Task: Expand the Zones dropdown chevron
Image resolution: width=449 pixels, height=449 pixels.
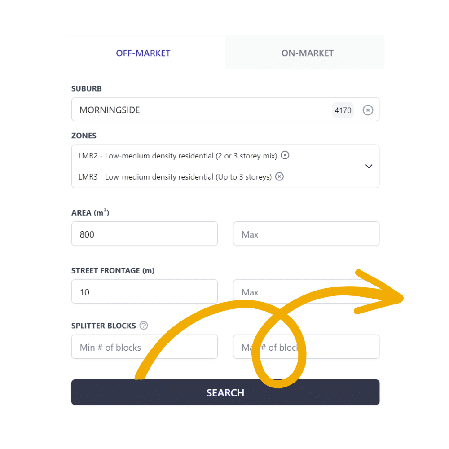Action: point(369,167)
